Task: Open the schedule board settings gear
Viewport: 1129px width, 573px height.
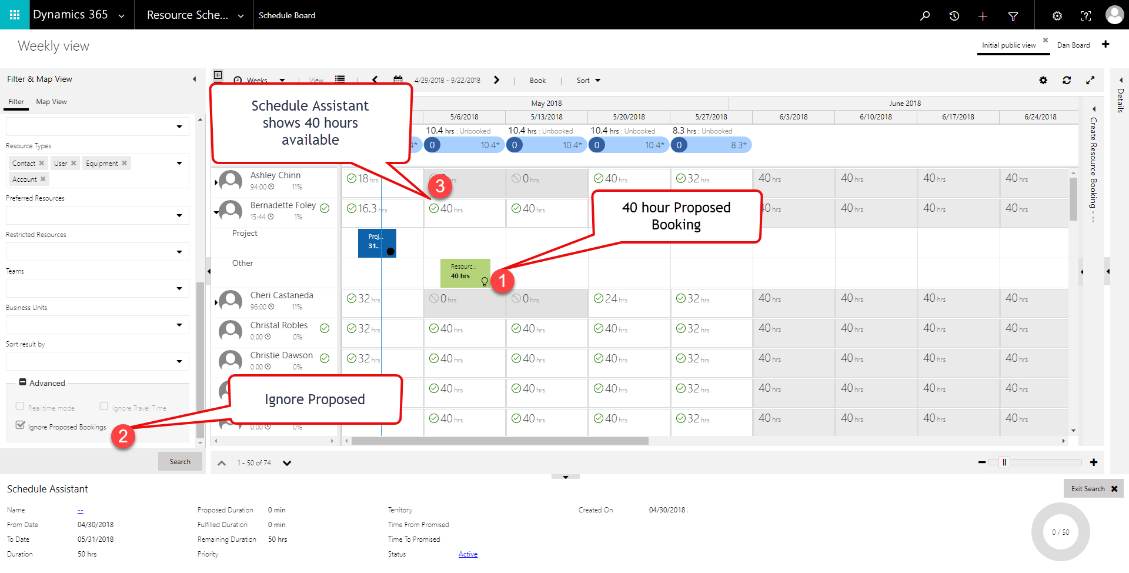Action: click(1044, 80)
